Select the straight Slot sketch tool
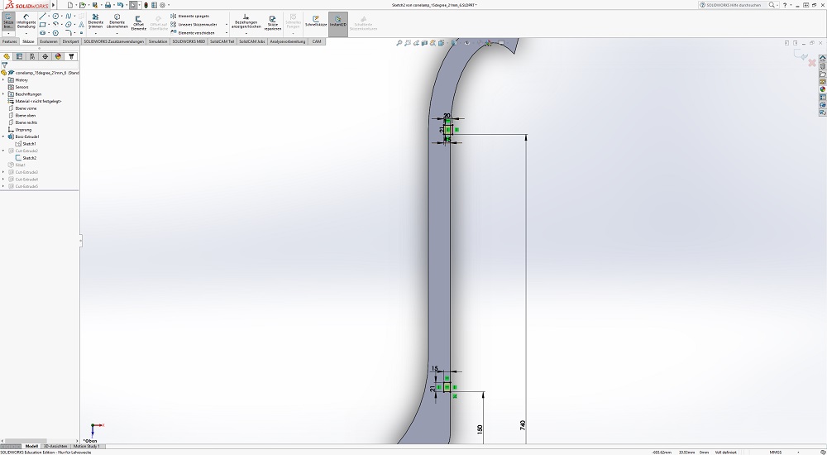 click(x=43, y=33)
